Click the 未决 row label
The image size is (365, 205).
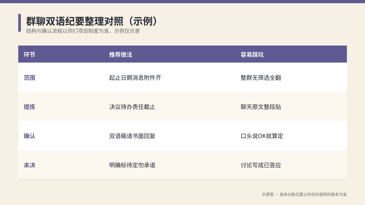pyautogui.click(x=30, y=165)
